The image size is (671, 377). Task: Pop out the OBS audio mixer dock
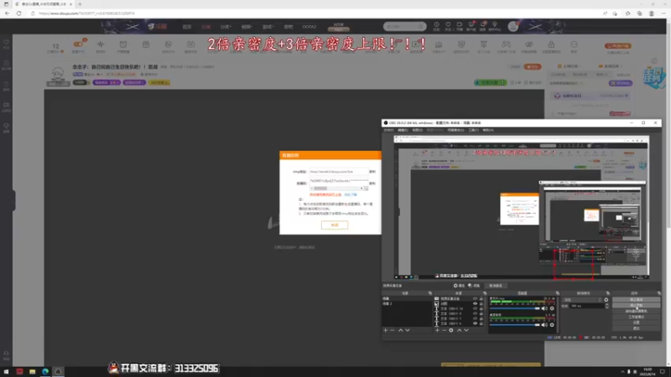557,293
